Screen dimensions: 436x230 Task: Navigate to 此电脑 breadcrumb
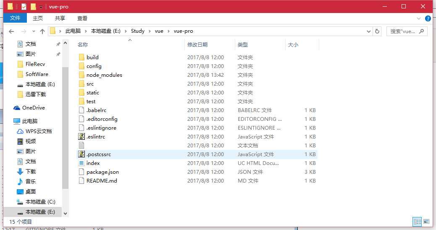coord(73,31)
